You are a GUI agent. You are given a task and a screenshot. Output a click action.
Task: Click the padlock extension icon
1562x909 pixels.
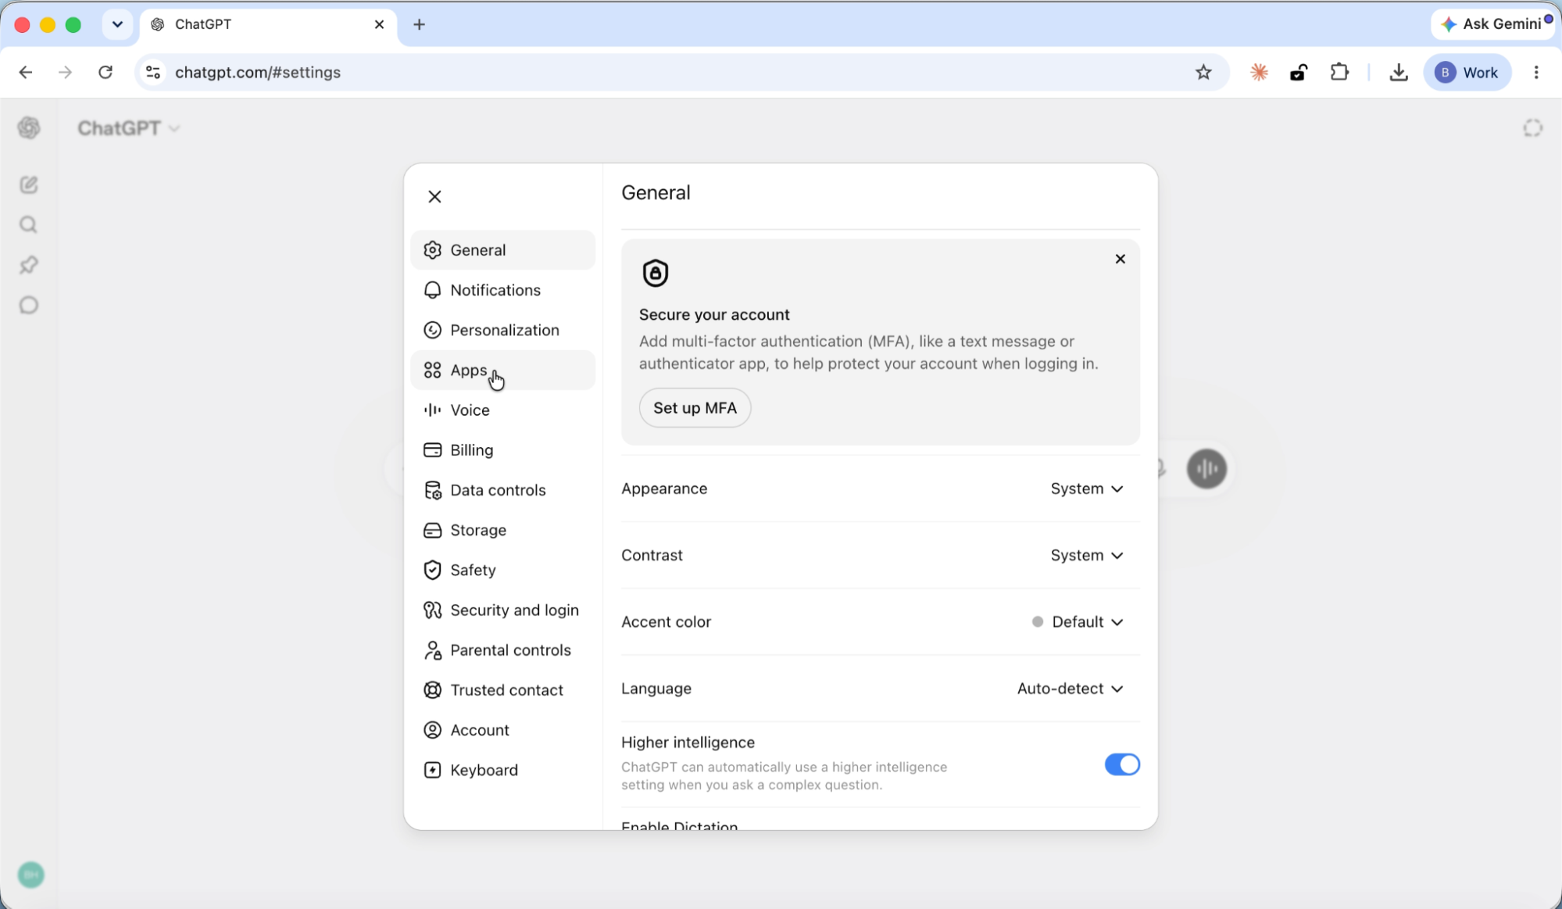click(1299, 73)
